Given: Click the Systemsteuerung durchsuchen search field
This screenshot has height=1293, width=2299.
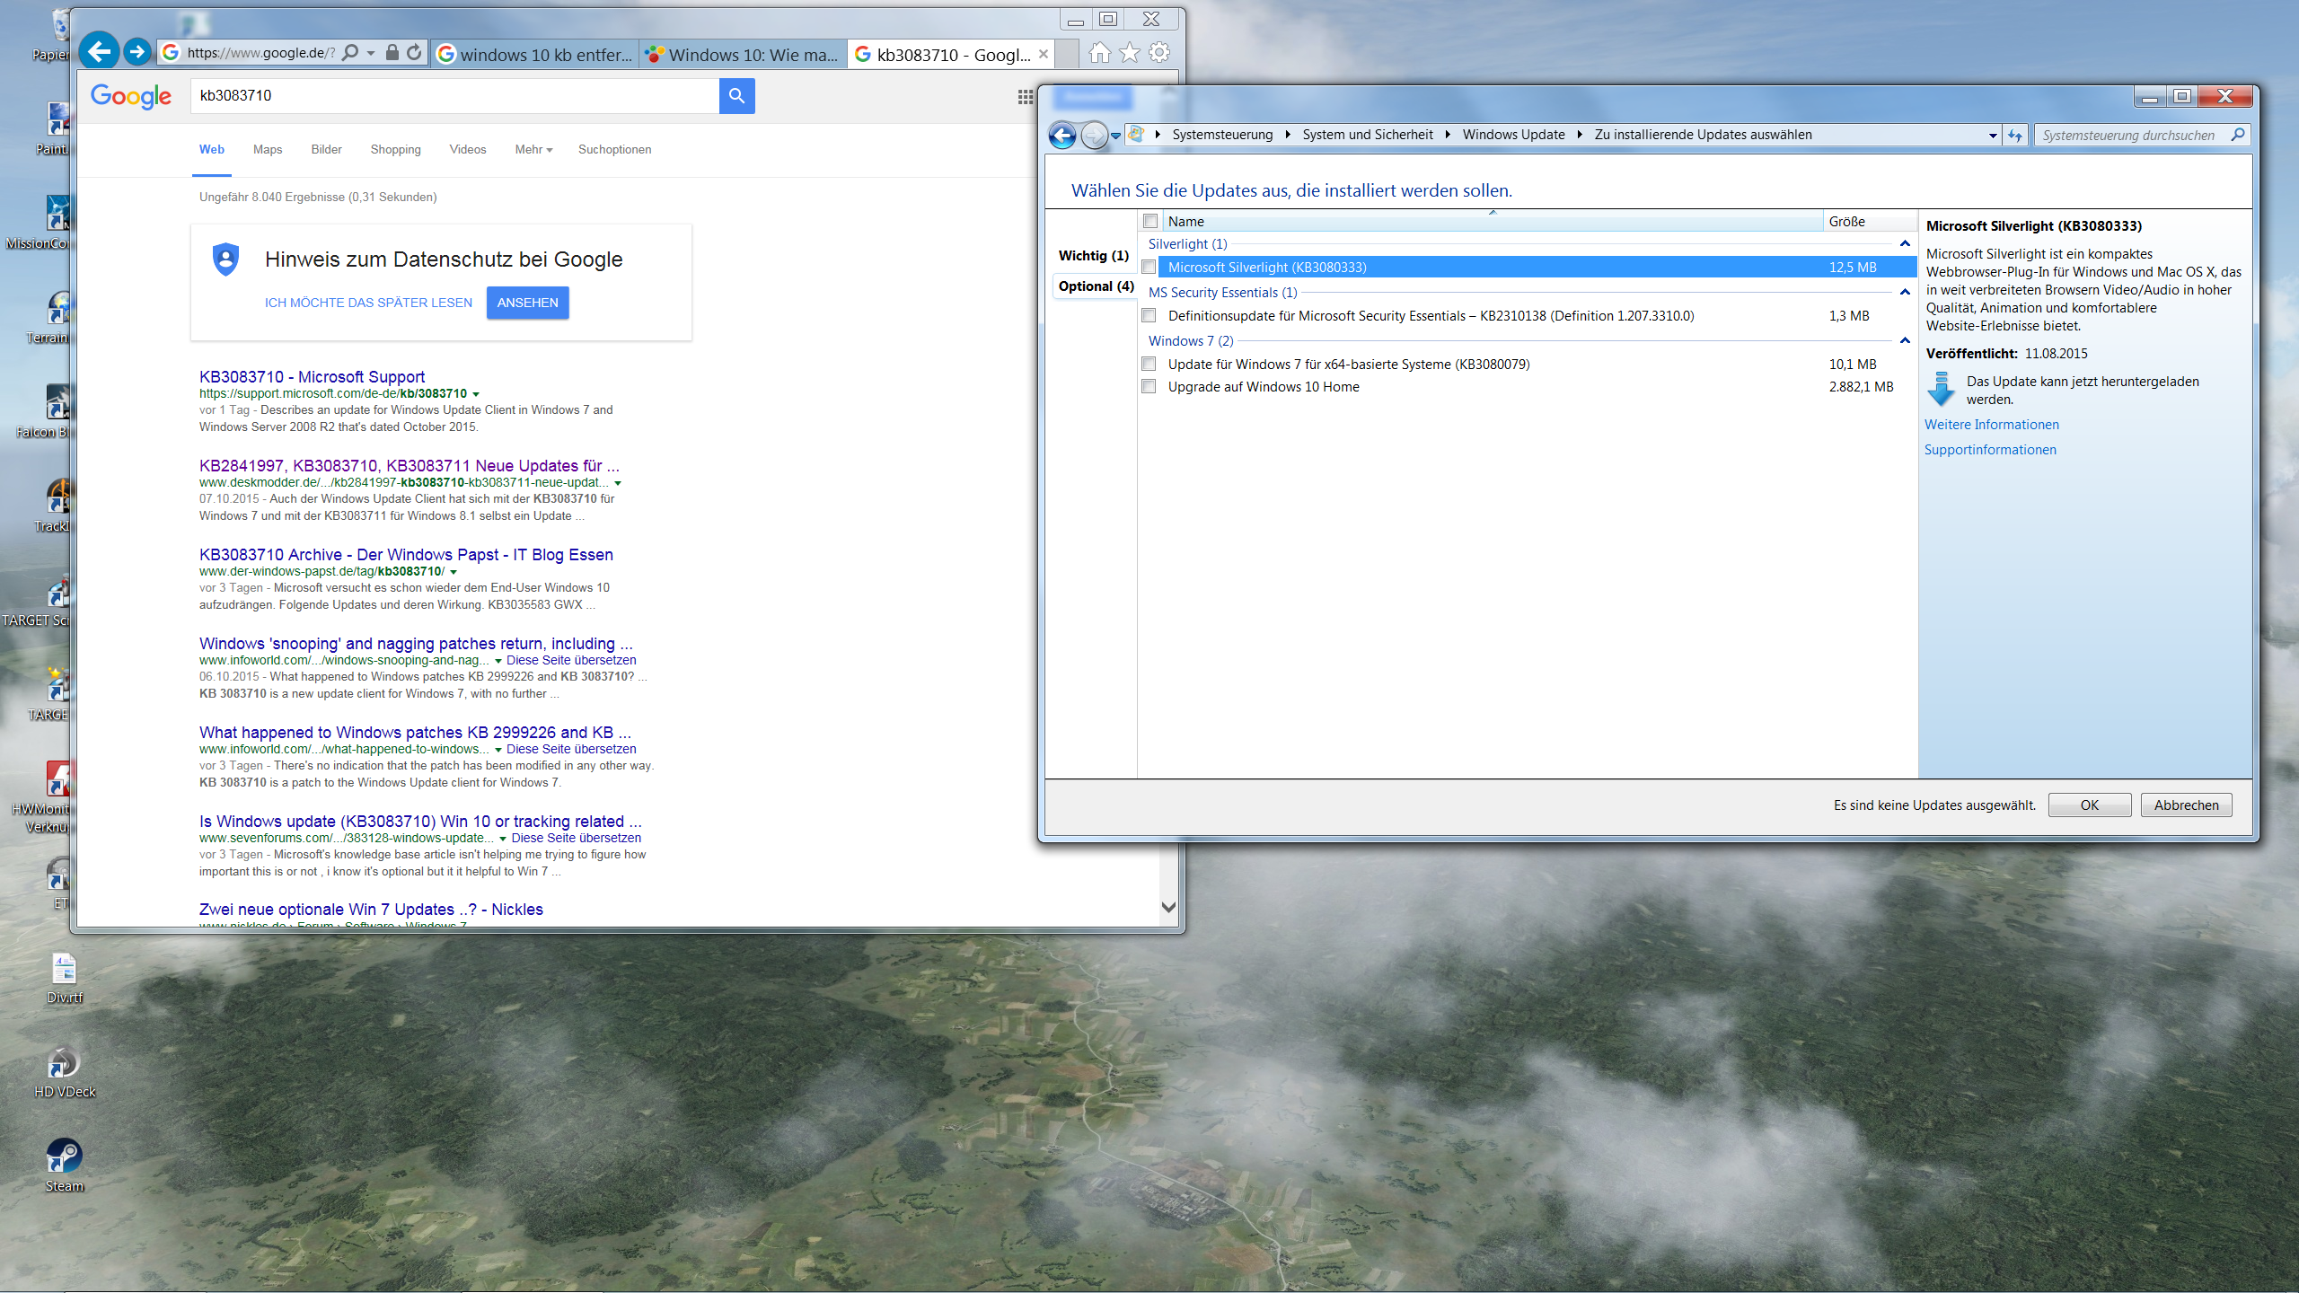Looking at the screenshot, I should click(2128, 136).
